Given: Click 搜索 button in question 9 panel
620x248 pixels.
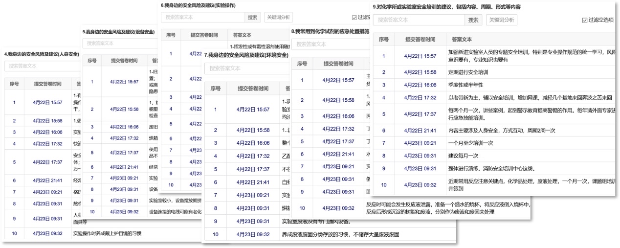Looking at the screenshot, I should (x=473, y=20).
